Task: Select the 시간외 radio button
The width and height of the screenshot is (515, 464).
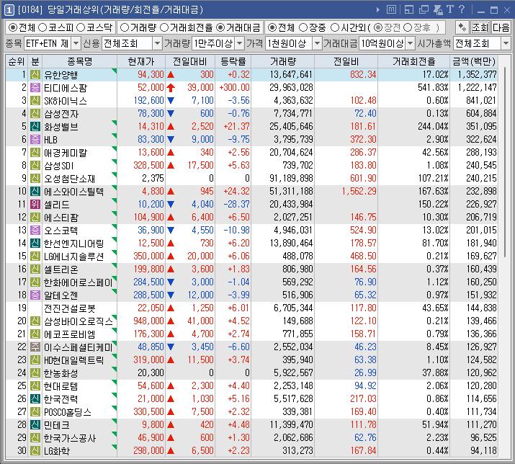Action: pos(335,27)
